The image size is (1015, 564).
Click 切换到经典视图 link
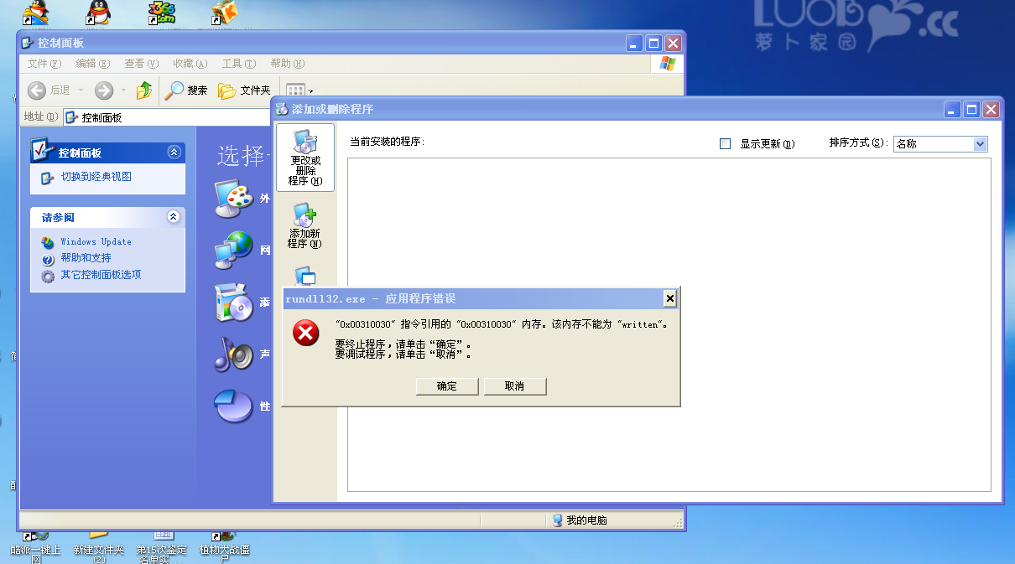coord(96,177)
